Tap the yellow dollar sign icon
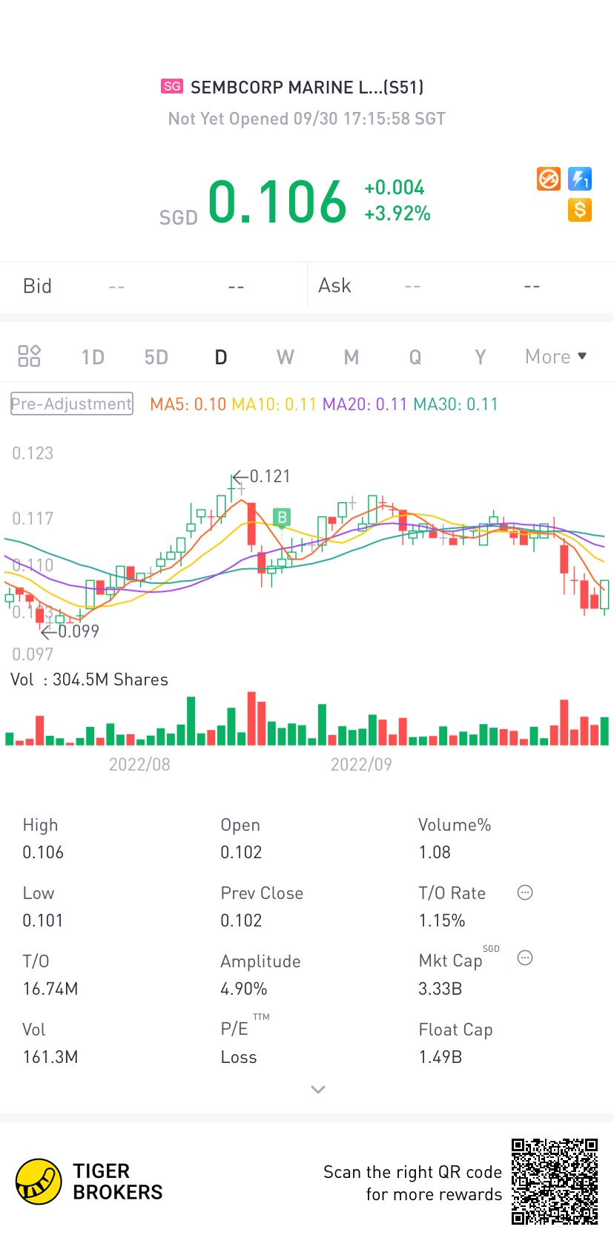The width and height of the screenshot is (614, 1241). click(580, 210)
